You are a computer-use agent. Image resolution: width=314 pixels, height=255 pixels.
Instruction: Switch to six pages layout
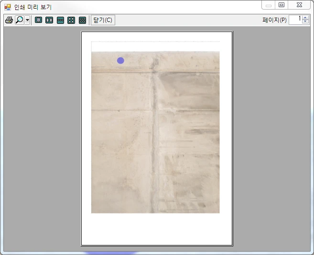coord(82,20)
